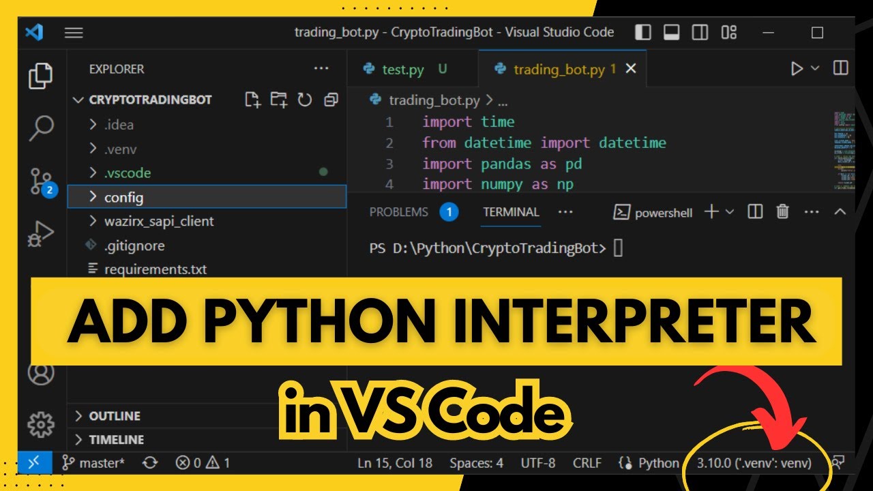The image size is (873, 491).
Task: Expand the TIMELINE section
Action: pos(207,440)
